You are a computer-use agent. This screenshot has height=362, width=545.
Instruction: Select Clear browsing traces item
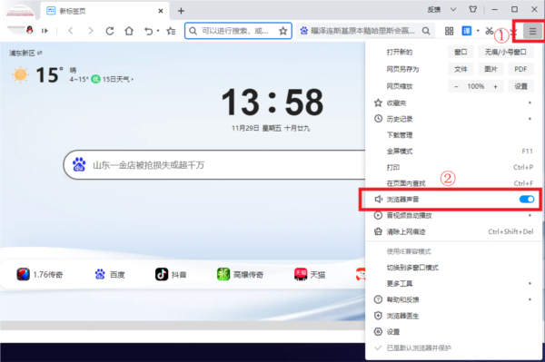click(x=453, y=231)
